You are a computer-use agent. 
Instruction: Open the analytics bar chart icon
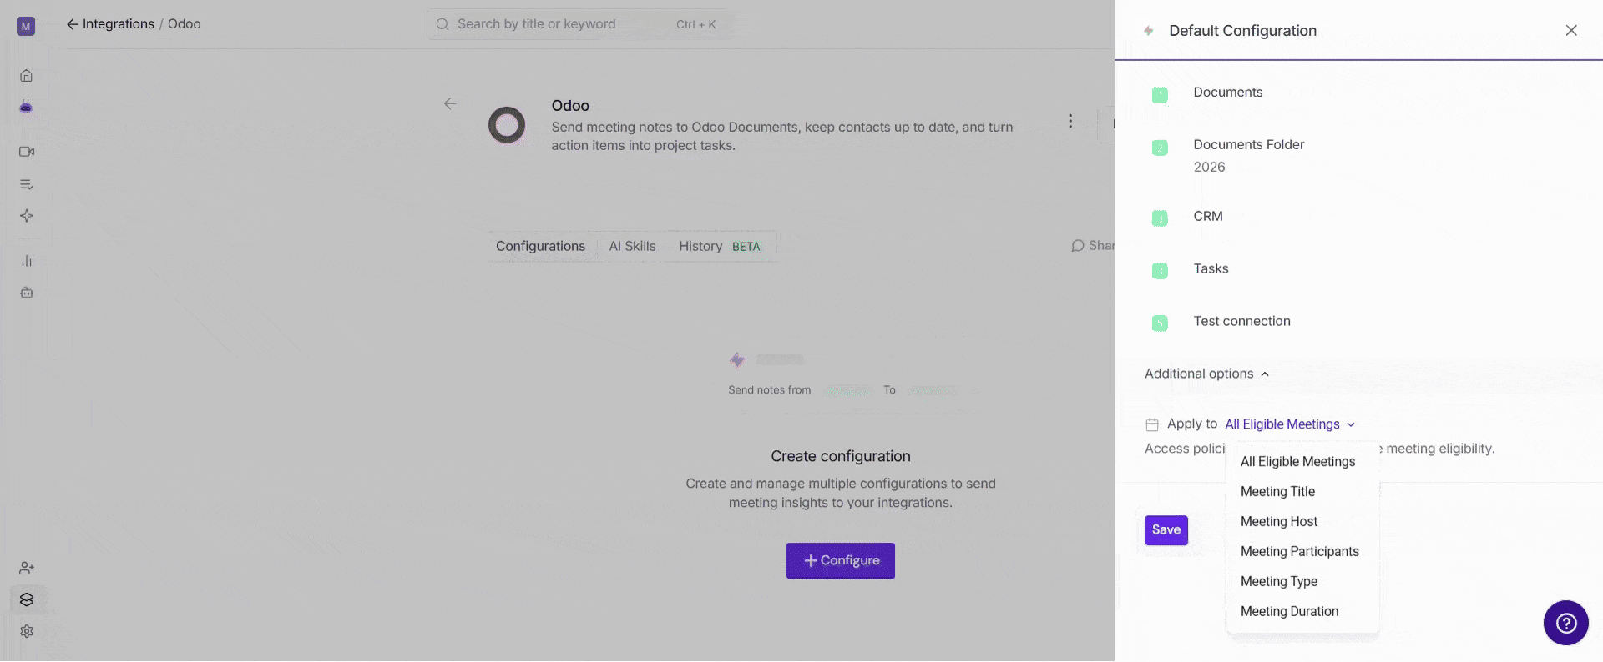click(x=27, y=261)
